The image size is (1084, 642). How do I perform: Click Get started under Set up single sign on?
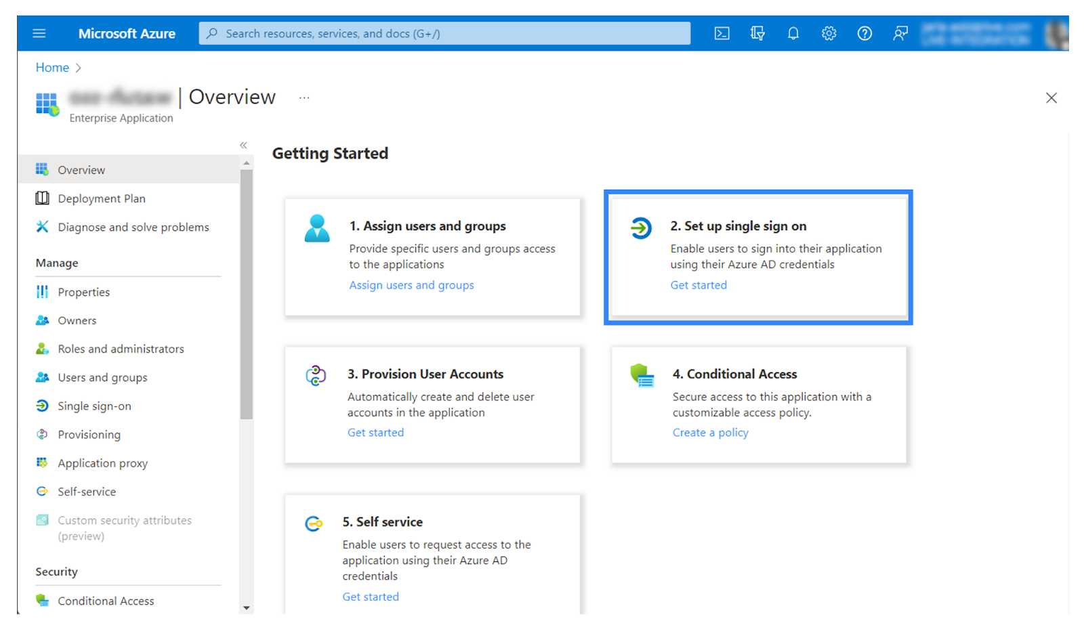click(x=699, y=285)
